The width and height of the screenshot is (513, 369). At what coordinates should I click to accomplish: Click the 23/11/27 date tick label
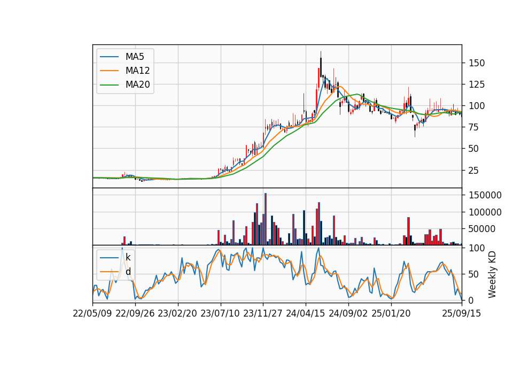click(263, 313)
